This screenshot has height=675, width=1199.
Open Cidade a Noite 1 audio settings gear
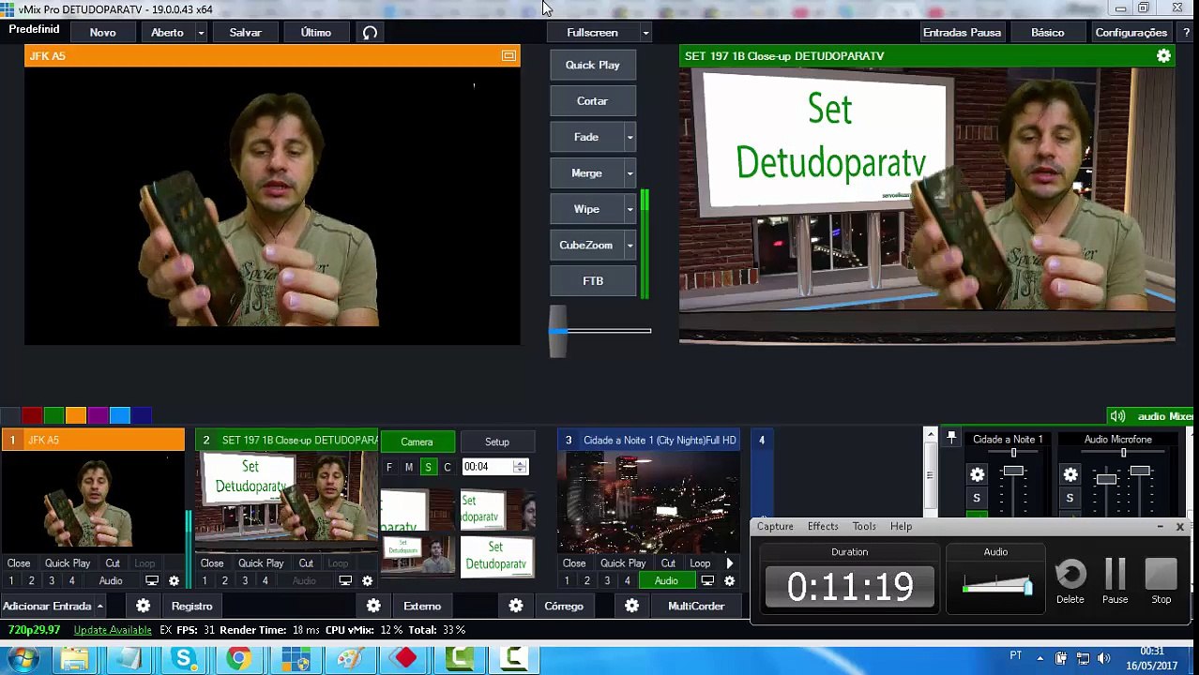click(977, 475)
